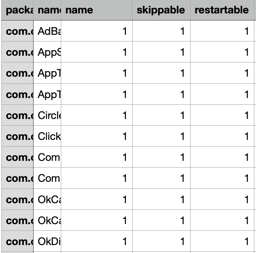Viewport: 256px width, 253px height.
Task: Click skippable value in AdBa row
Action: tap(161, 31)
